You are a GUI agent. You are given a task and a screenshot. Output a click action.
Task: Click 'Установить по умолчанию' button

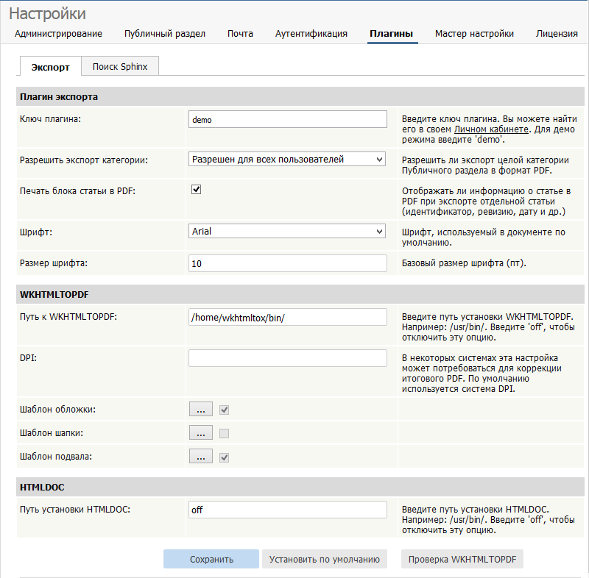pyautogui.click(x=325, y=559)
